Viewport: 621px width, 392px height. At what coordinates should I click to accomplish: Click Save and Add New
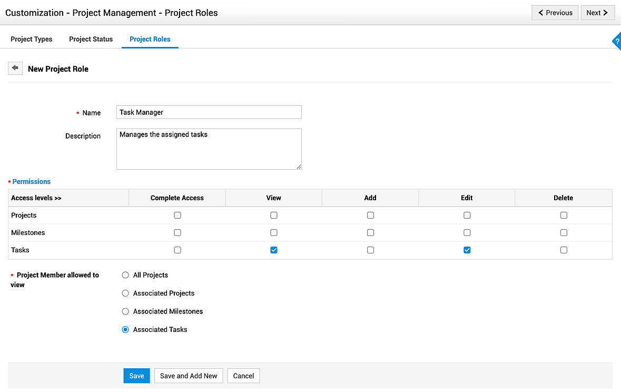click(189, 376)
